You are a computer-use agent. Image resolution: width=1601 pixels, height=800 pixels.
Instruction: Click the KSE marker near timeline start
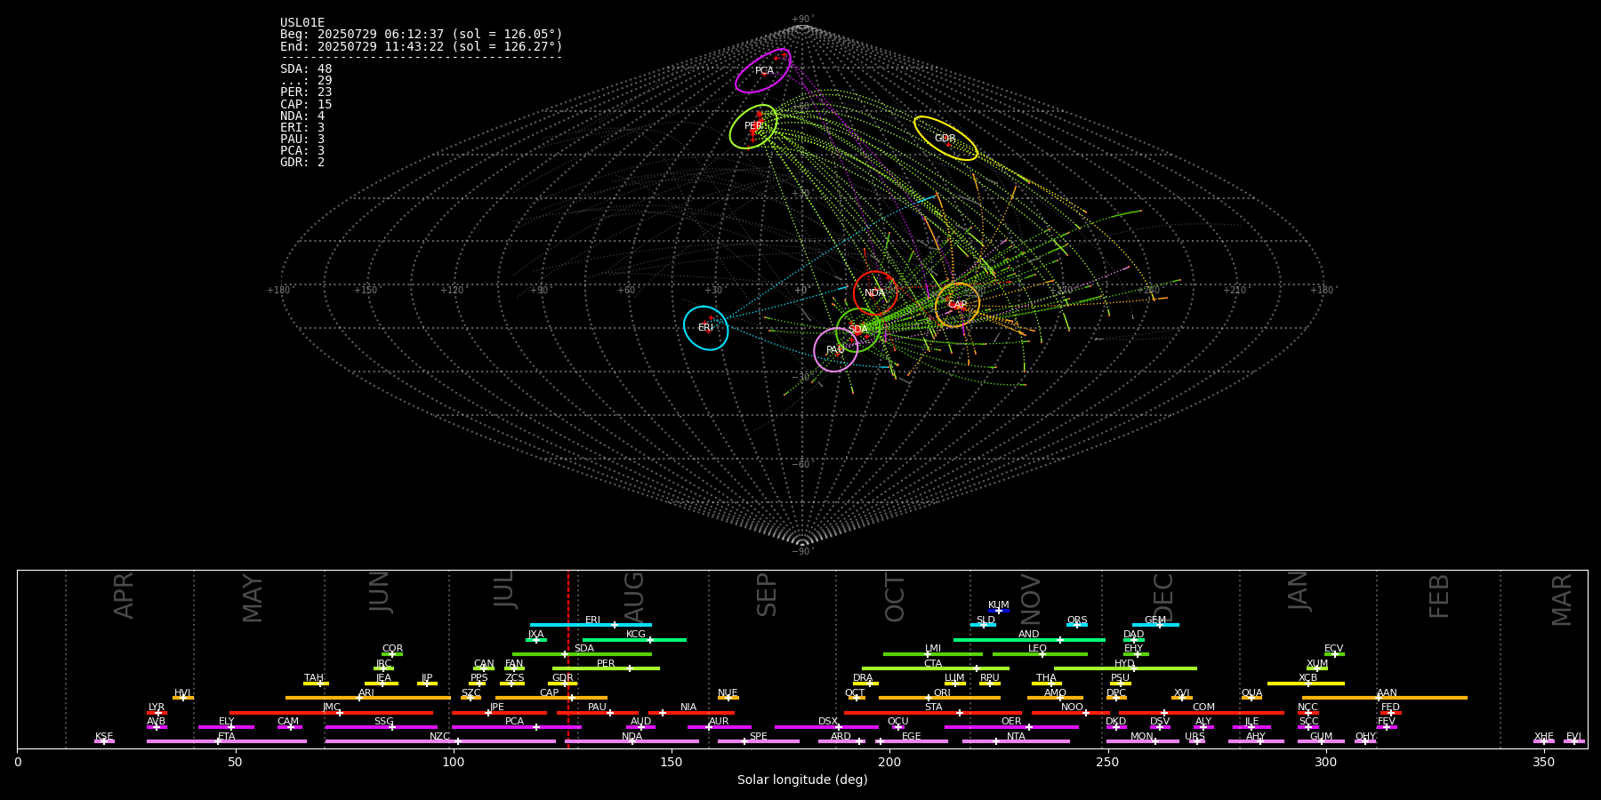[x=104, y=741]
